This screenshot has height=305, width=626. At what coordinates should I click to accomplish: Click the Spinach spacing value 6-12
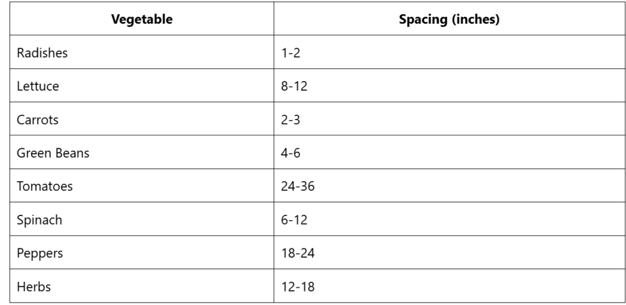tap(294, 220)
